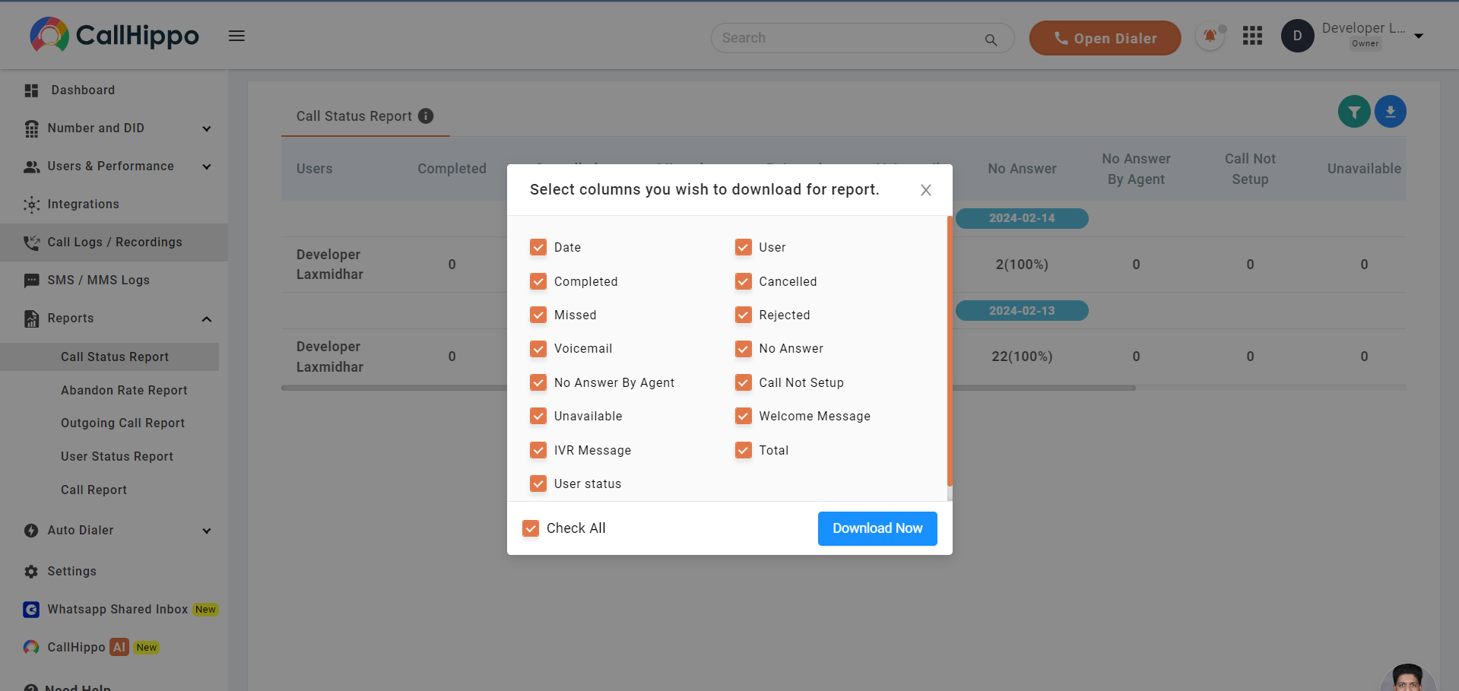This screenshot has height=691, width=1459.
Task: Click the Users column header
Action: click(315, 169)
